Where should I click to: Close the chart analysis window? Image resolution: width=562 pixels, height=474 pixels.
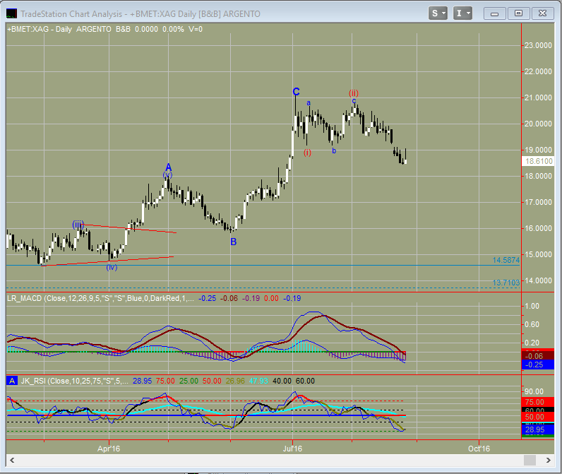tap(542, 13)
